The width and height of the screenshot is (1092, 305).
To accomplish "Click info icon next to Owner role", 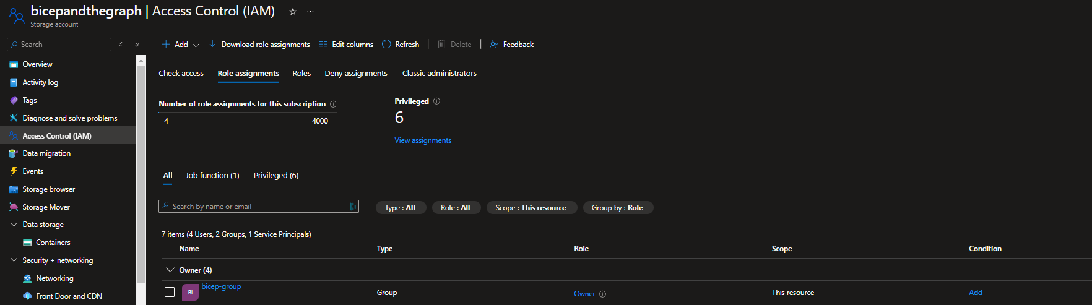I will 602,294.
